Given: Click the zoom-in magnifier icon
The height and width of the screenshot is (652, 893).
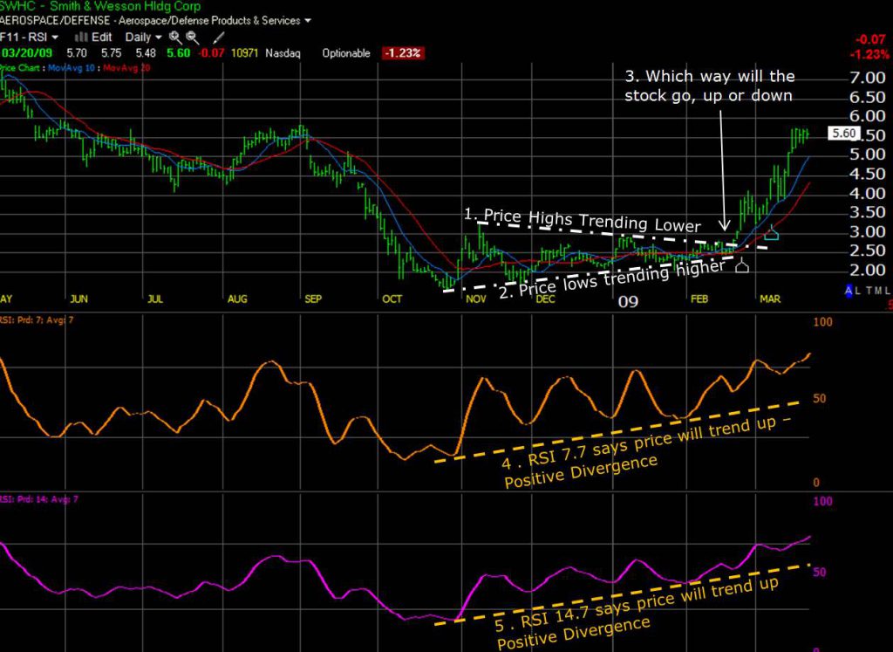Looking at the screenshot, I should pyautogui.click(x=176, y=38).
